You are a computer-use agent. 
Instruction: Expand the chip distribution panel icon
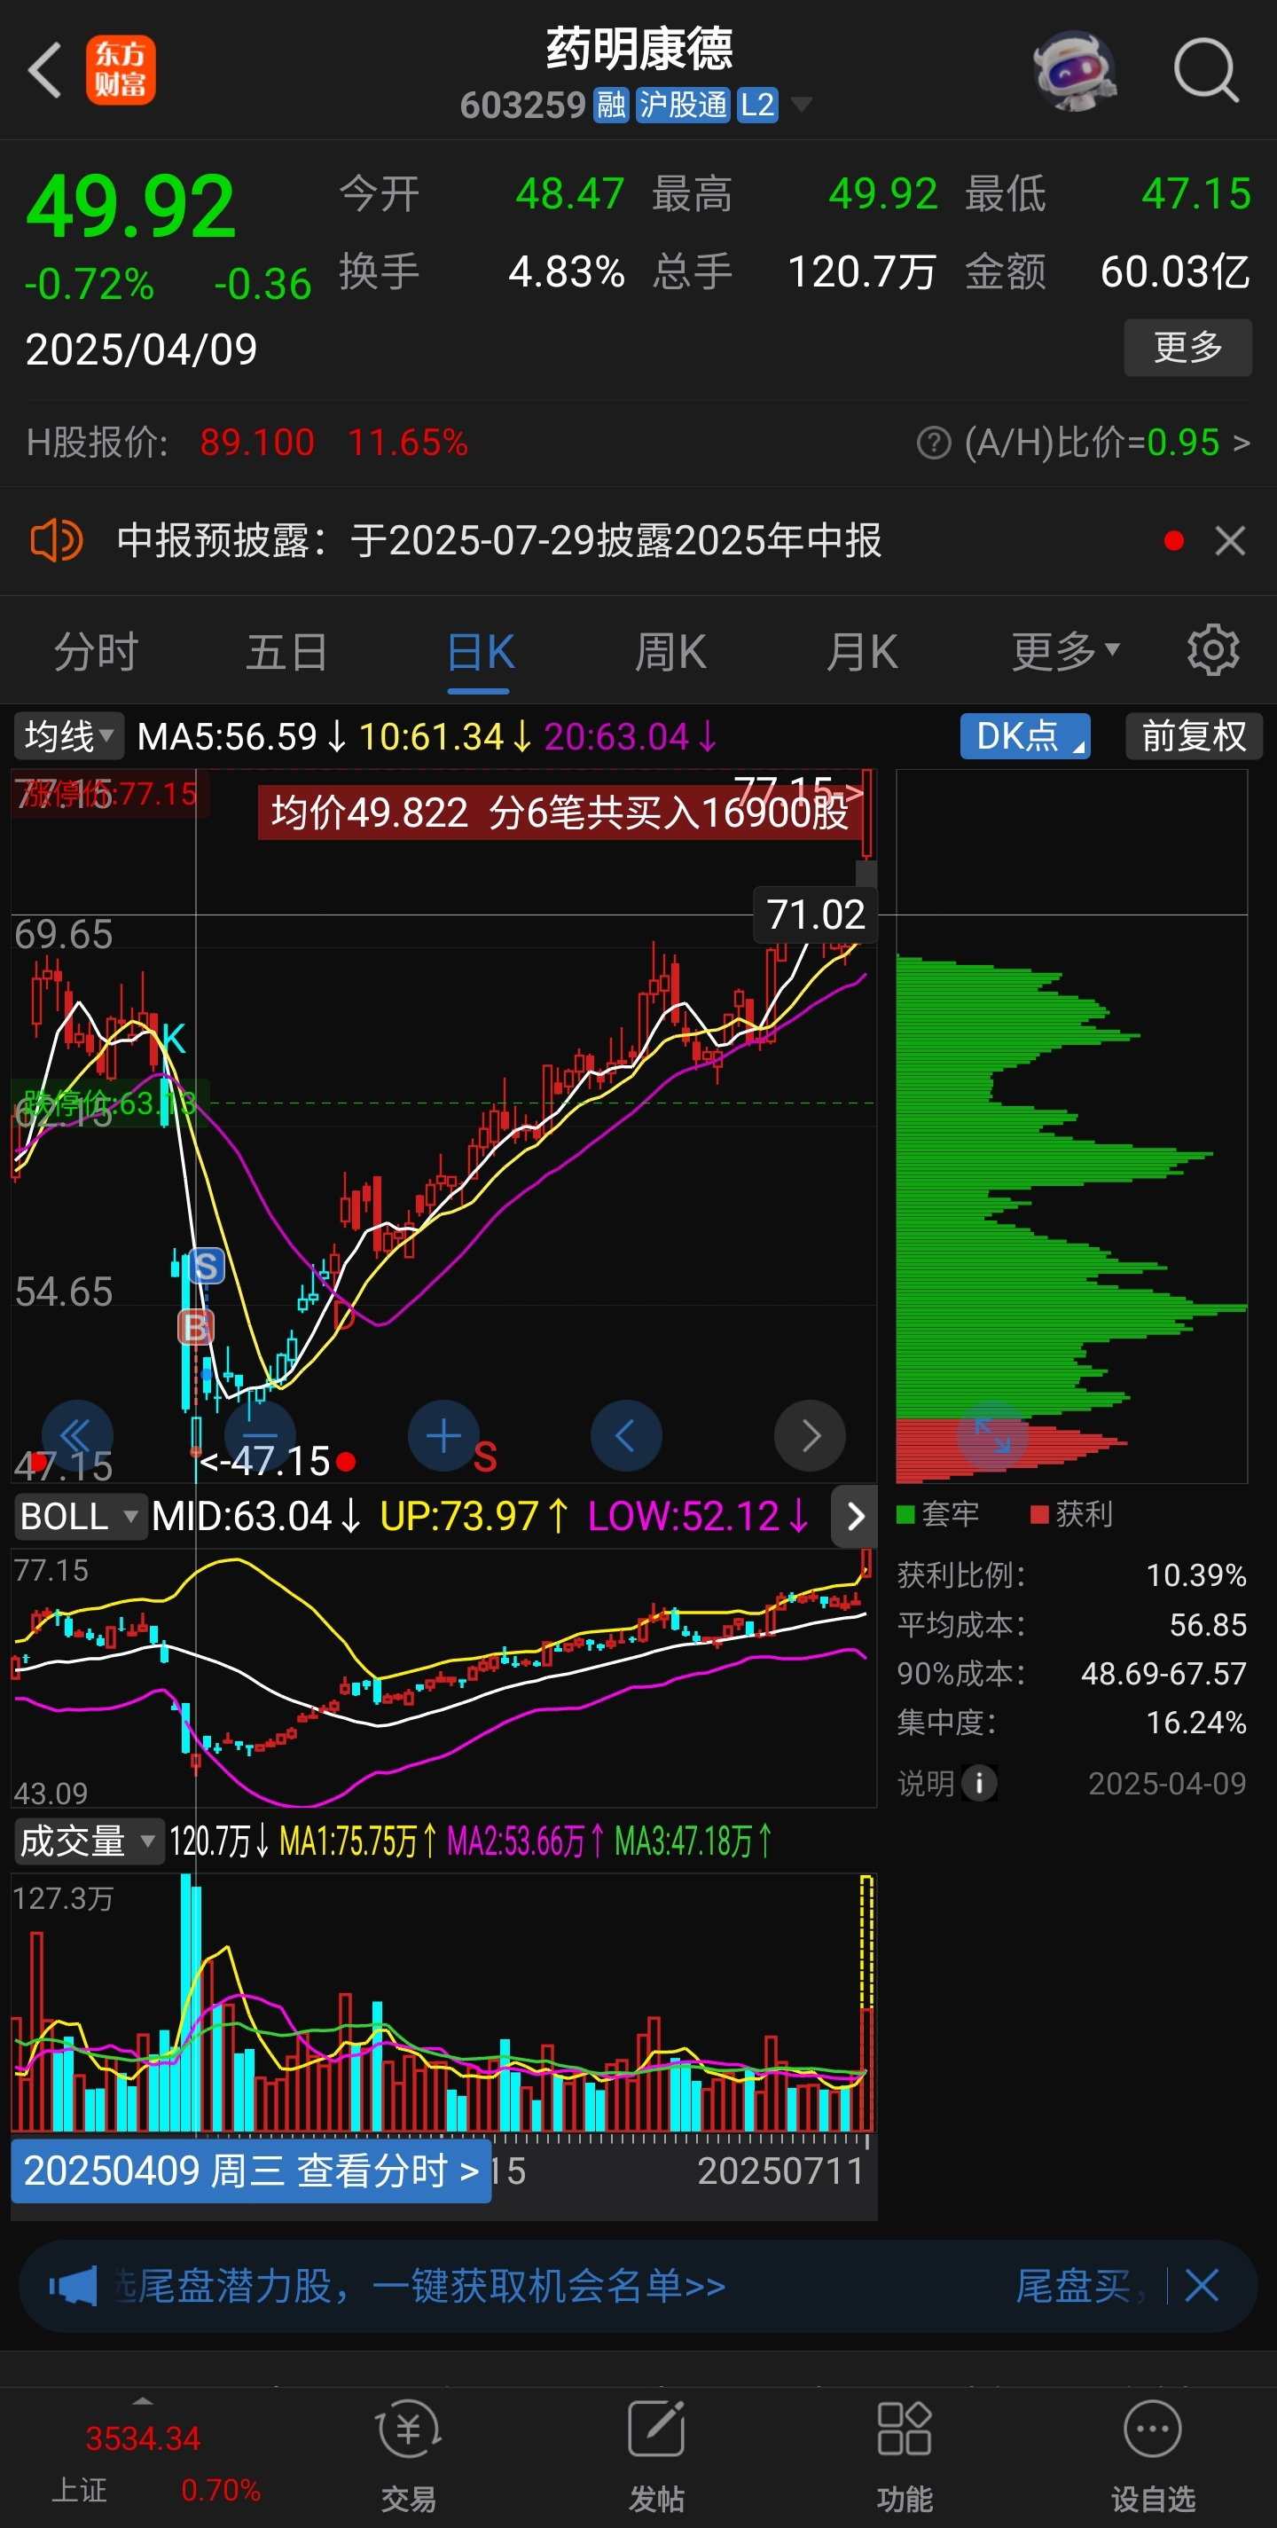click(991, 1435)
